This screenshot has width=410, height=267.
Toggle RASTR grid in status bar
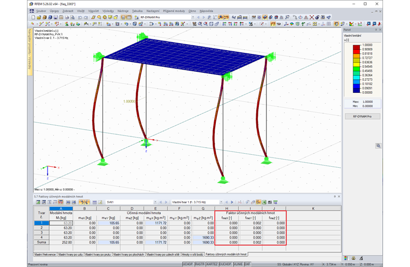coord(200,264)
